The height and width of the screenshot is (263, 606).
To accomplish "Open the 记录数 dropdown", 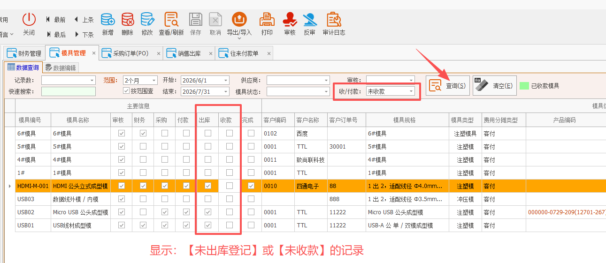I will pyautogui.click(x=92, y=80).
